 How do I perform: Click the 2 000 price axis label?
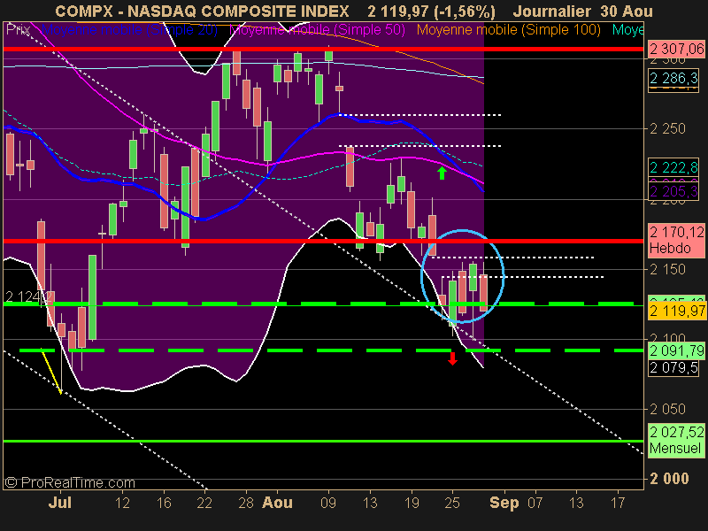[669, 479]
